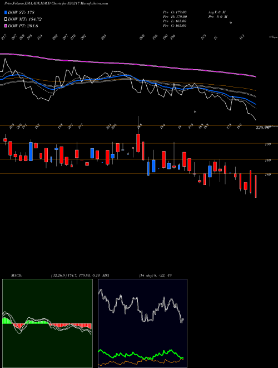
Task: Click the 'Pre L: 165.09' value
Action: (x=175, y=21)
